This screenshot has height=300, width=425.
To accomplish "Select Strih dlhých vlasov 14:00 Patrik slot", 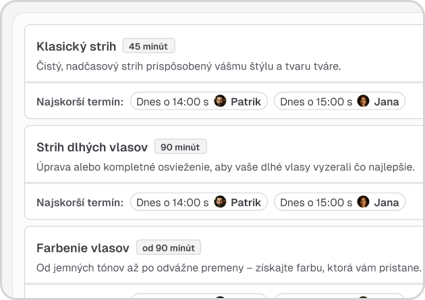I will (x=199, y=202).
